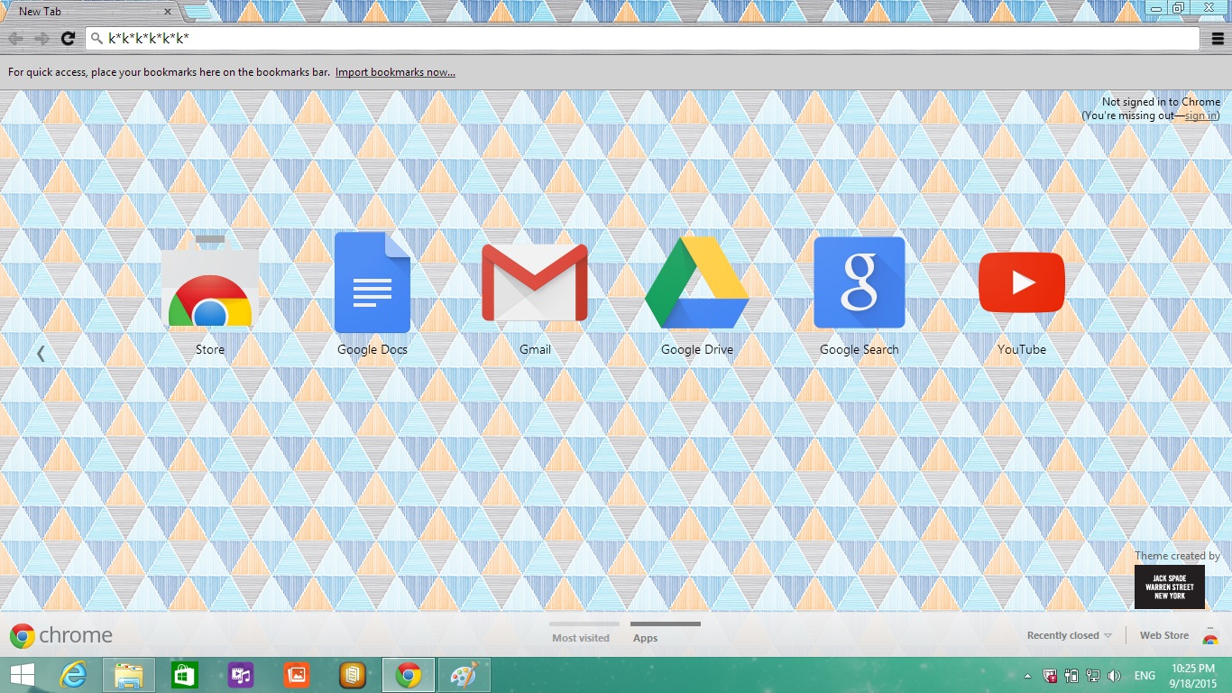Click the Chrome icon on the taskbar

tap(409, 675)
